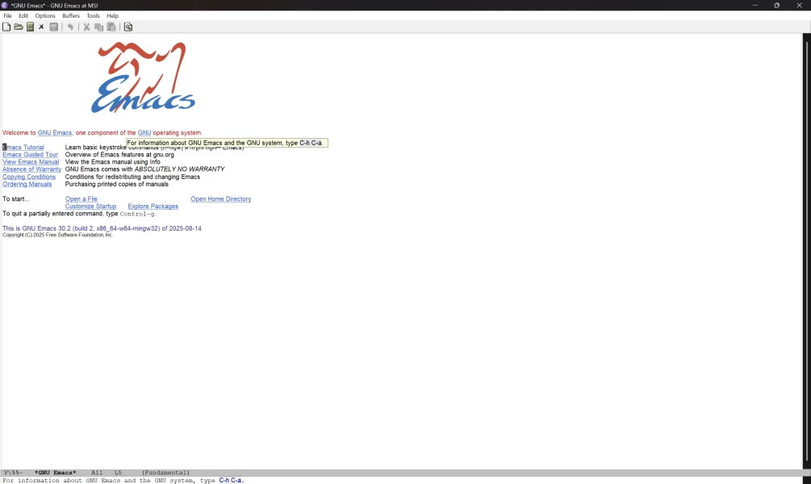Paste using the clipboard toolbar icon
This screenshot has height=484, width=811.
pos(111,27)
